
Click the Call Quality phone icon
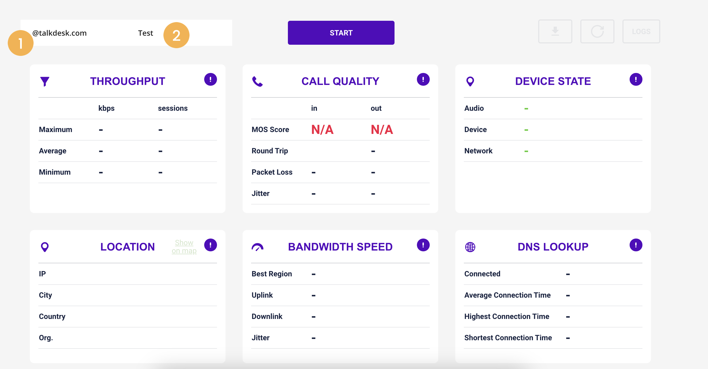tap(257, 81)
